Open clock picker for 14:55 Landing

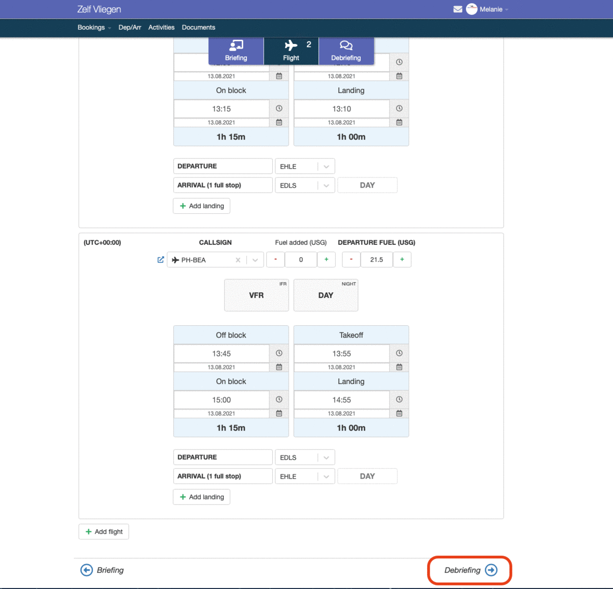[x=399, y=399]
